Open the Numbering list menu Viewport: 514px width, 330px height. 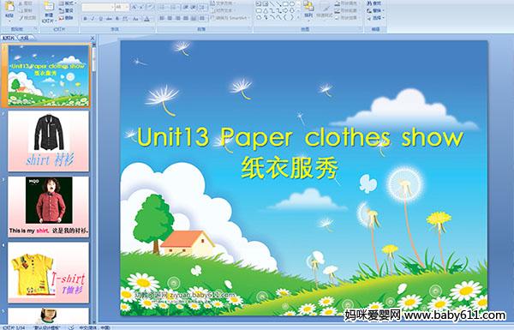pyautogui.click(x=174, y=7)
